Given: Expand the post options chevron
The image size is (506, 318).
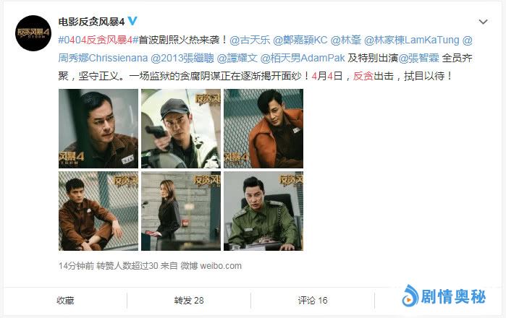Looking at the screenshot, I should tap(483, 22).
